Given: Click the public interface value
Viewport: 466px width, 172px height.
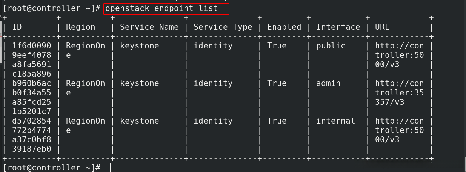Looking at the screenshot, I should [331, 46].
